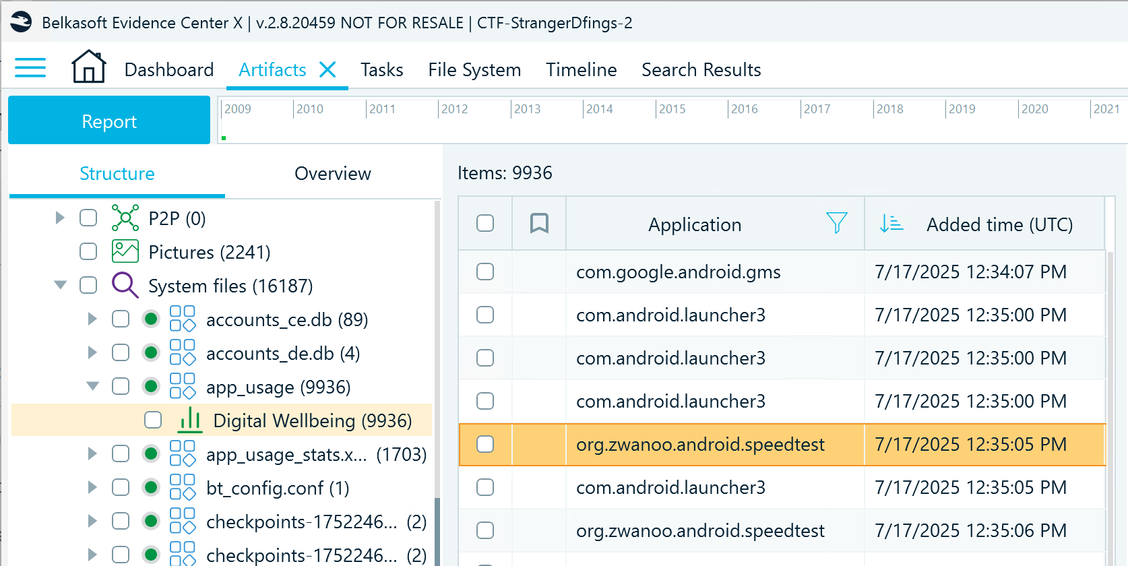The width and height of the screenshot is (1128, 566).
Task: Click the accounts_ce.db profile icon
Action: pos(182,319)
